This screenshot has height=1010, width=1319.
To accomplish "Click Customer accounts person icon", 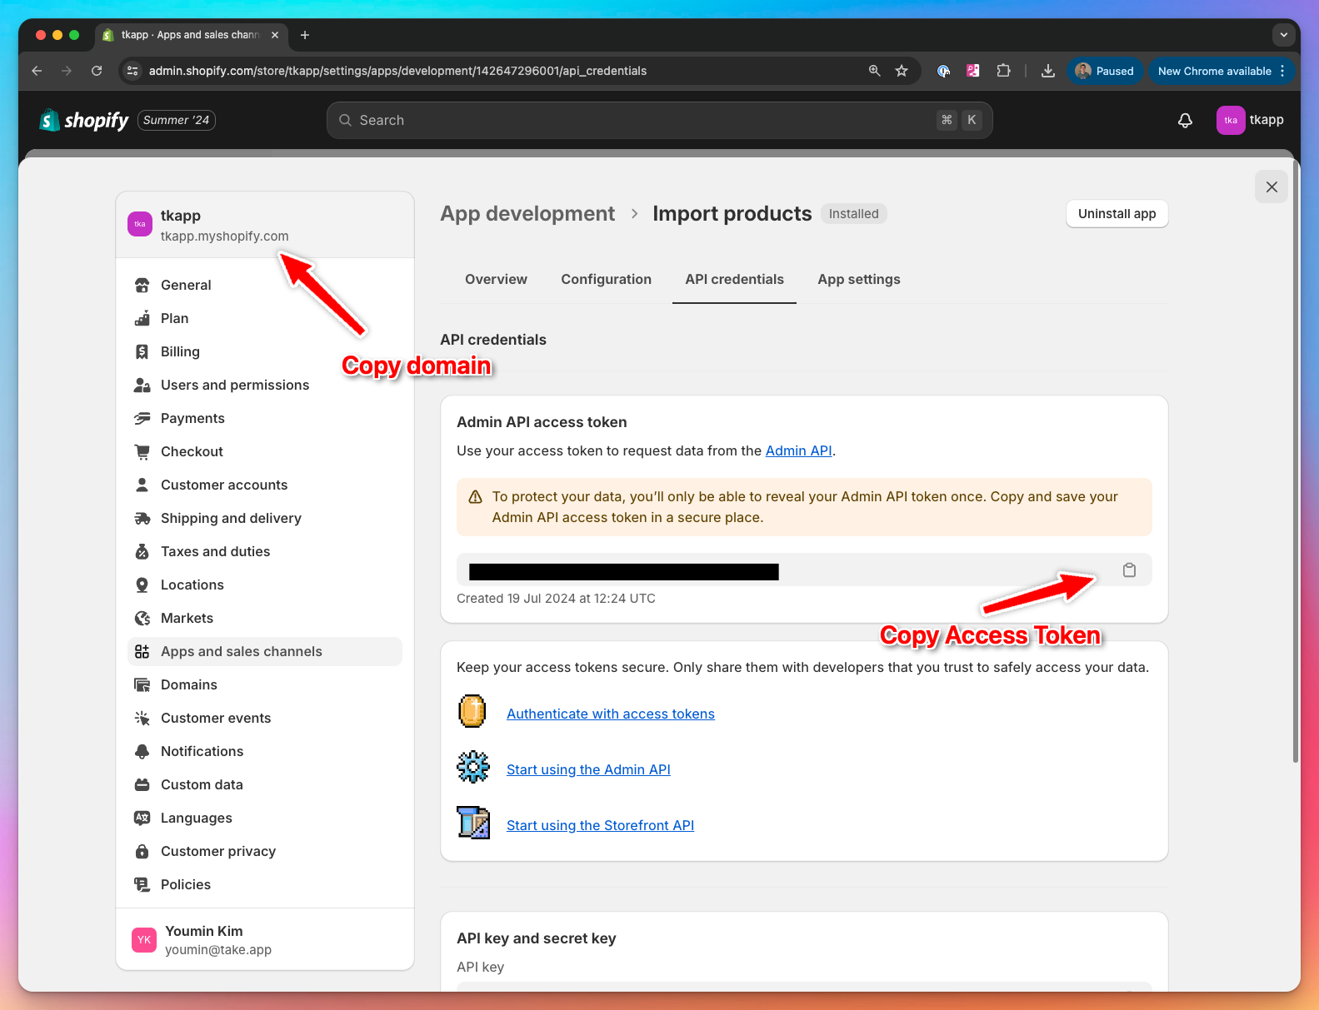I will (x=142, y=485).
